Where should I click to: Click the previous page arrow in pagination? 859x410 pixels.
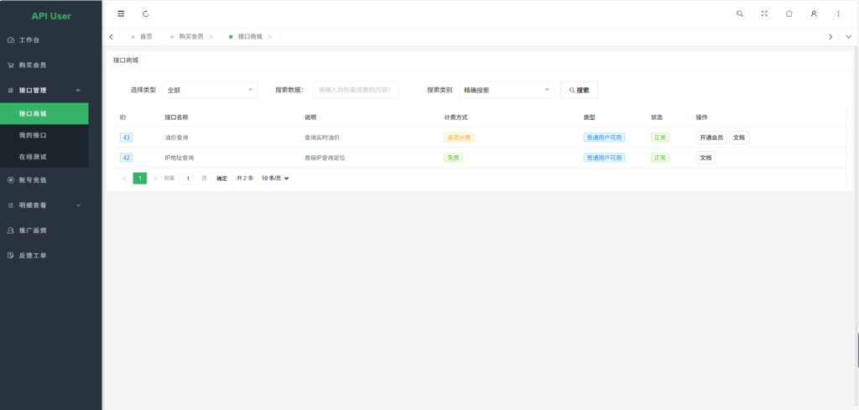click(x=124, y=179)
